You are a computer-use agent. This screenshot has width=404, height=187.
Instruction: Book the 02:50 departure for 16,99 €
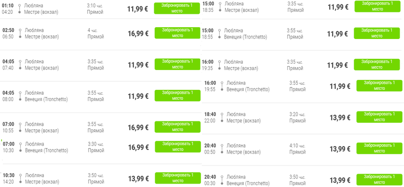[177, 33]
